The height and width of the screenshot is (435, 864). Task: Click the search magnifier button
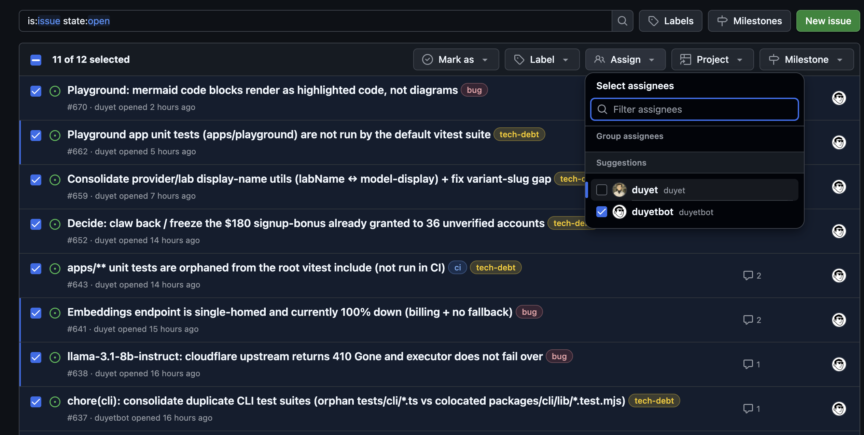coord(622,21)
